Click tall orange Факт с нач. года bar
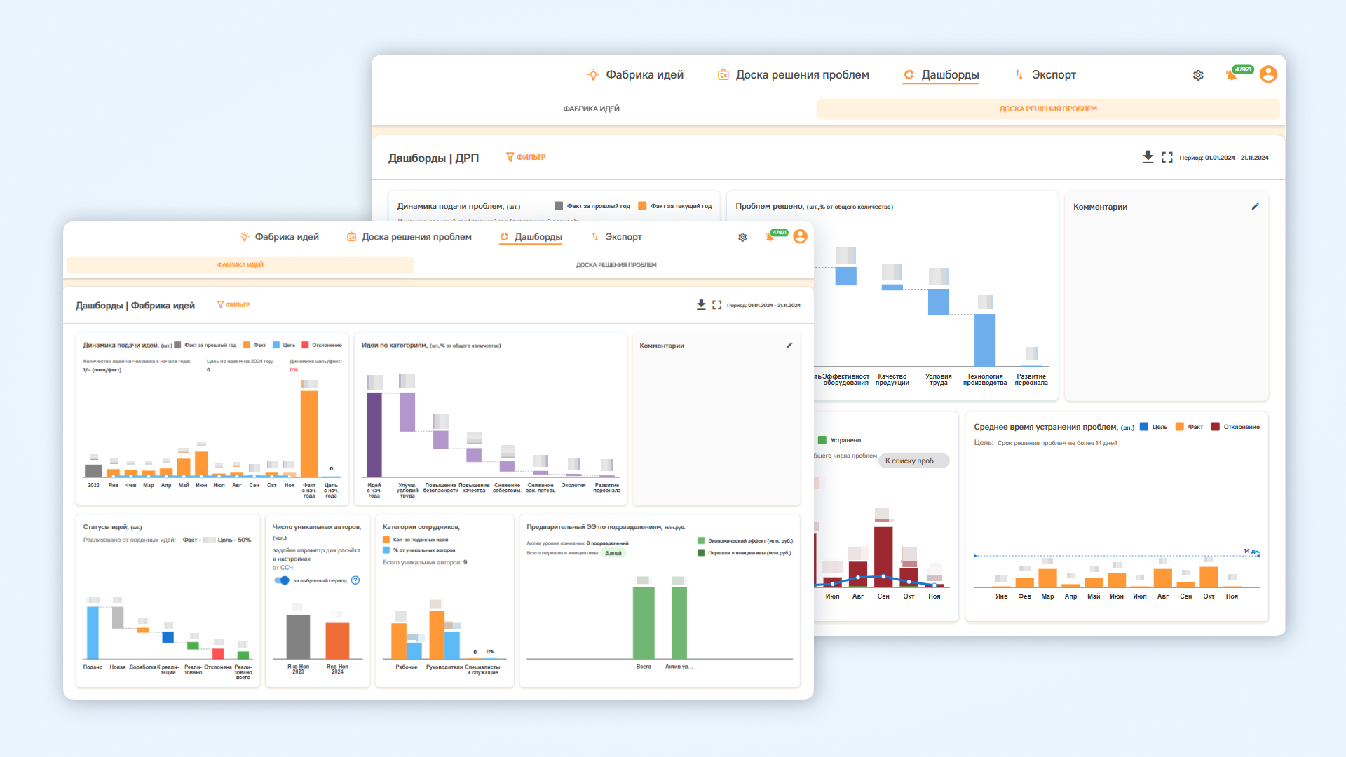 click(x=309, y=434)
